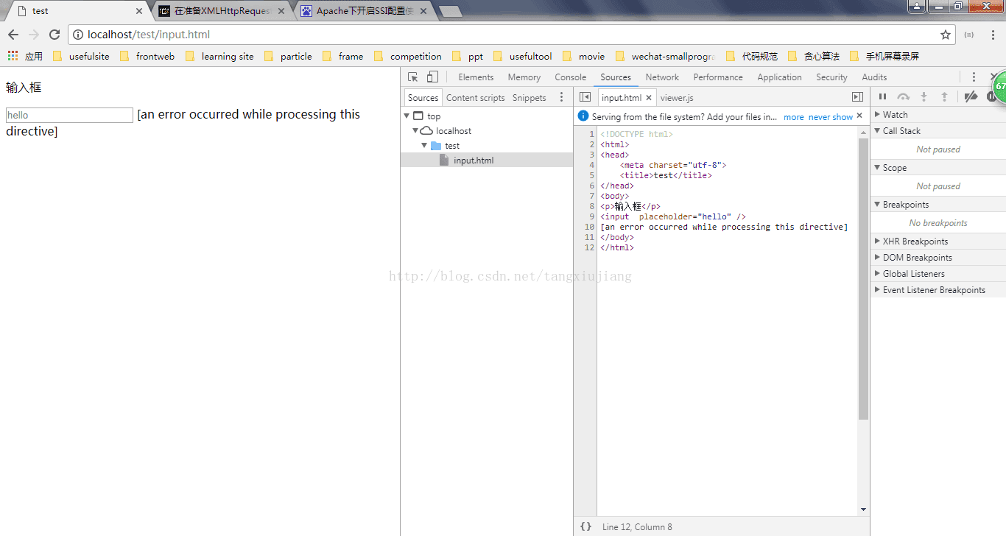Toggle device toolbar icon in DevTools
Viewport: 1006px width, 536px height.
click(x=432, y=77)
